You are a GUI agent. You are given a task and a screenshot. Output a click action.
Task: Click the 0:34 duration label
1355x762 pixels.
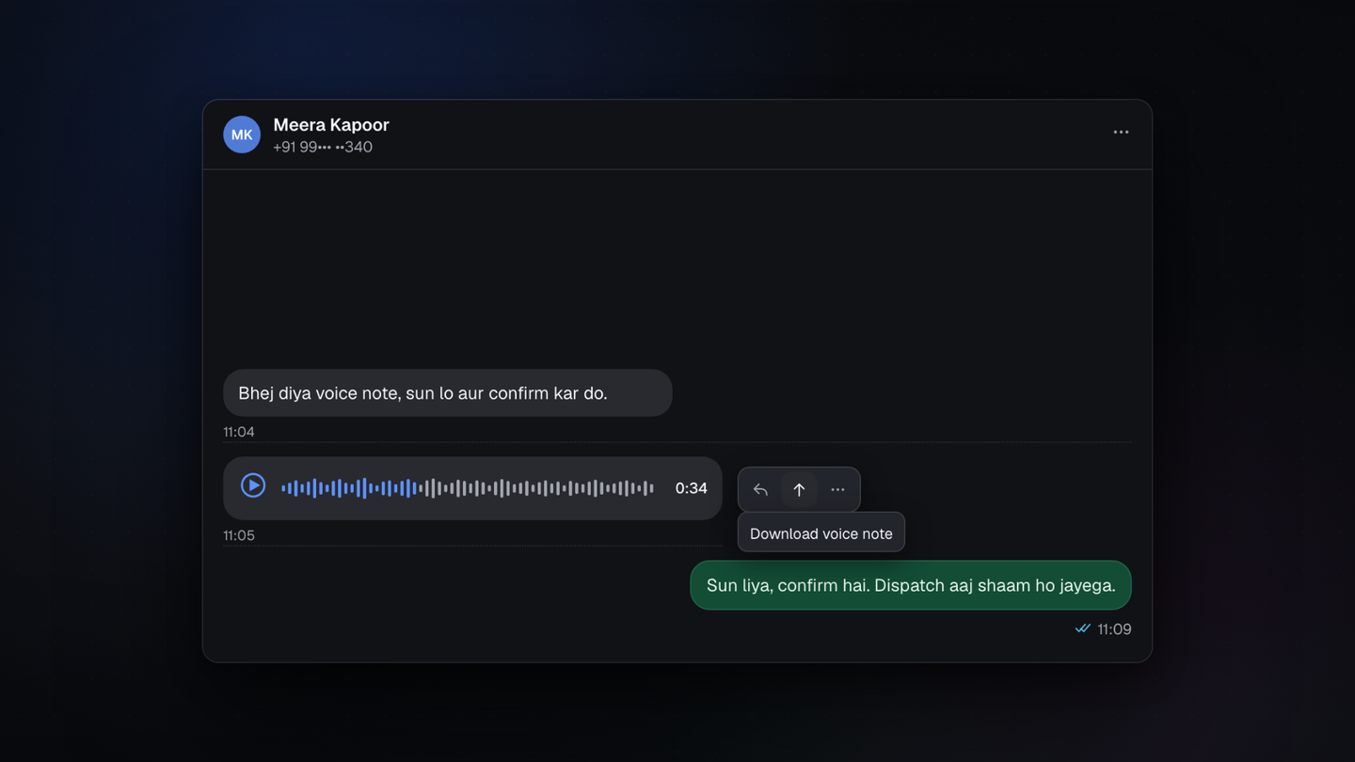[691, 488]
